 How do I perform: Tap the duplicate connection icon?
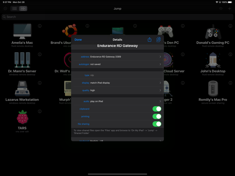click(158, 39)
